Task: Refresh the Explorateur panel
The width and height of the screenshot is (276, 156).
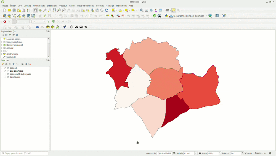Action: pyautogui.click(x=6, y=35)
